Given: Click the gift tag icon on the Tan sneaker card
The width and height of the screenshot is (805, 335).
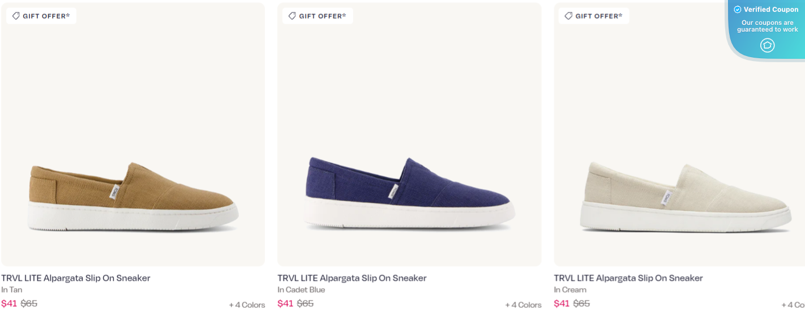Looking at the screenshot, I should pyautogui.click(x=16, y=15).
